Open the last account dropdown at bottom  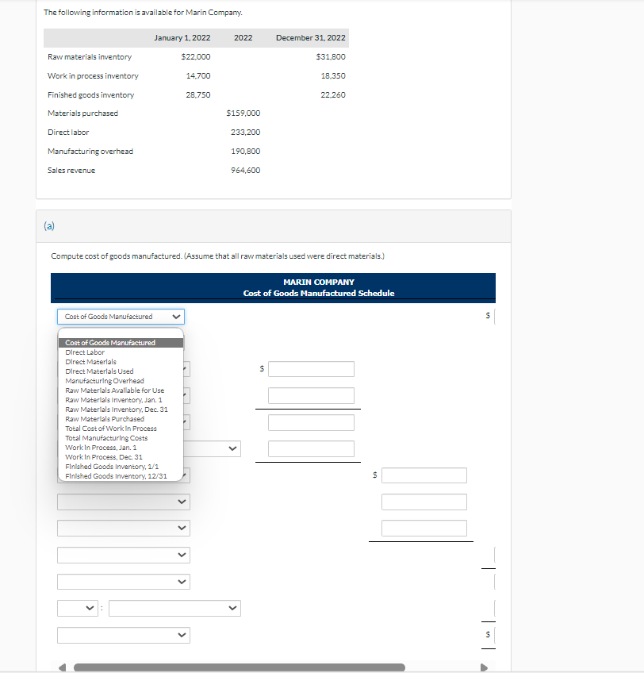124,635
